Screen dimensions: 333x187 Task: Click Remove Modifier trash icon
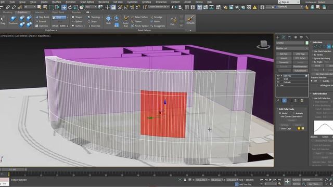tap(296, 100)
